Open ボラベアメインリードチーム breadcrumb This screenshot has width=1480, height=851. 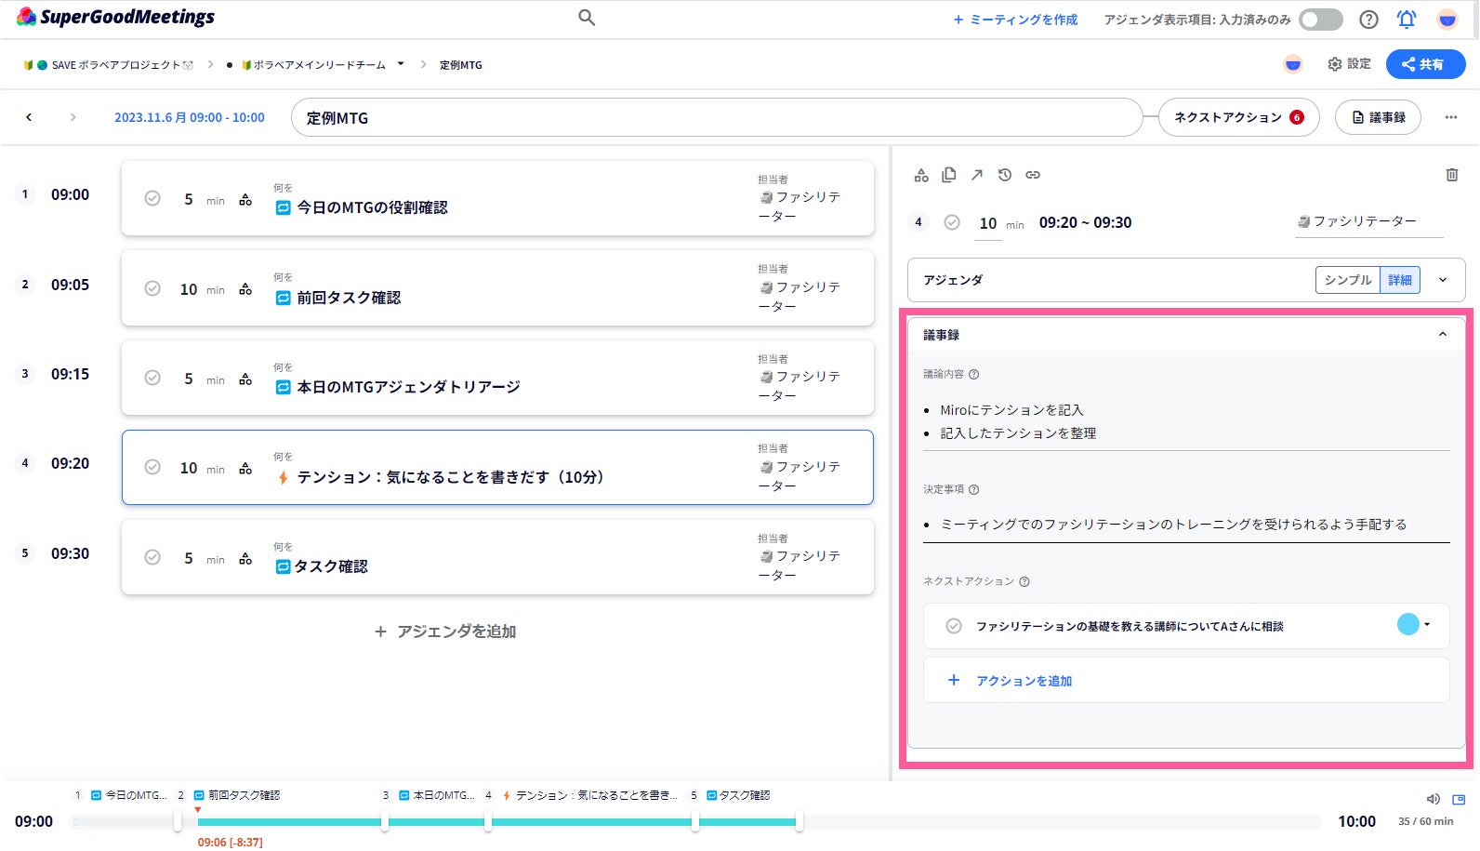point(313,65)
